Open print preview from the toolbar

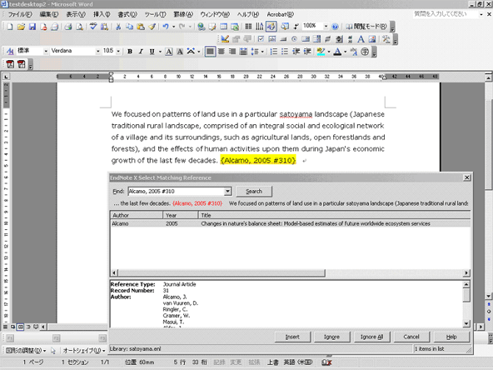click(x=79, y=27)
